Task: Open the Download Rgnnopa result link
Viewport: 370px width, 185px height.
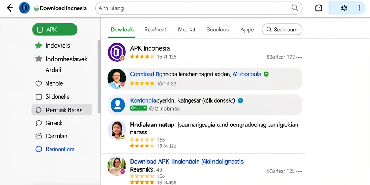Action: 181,74
